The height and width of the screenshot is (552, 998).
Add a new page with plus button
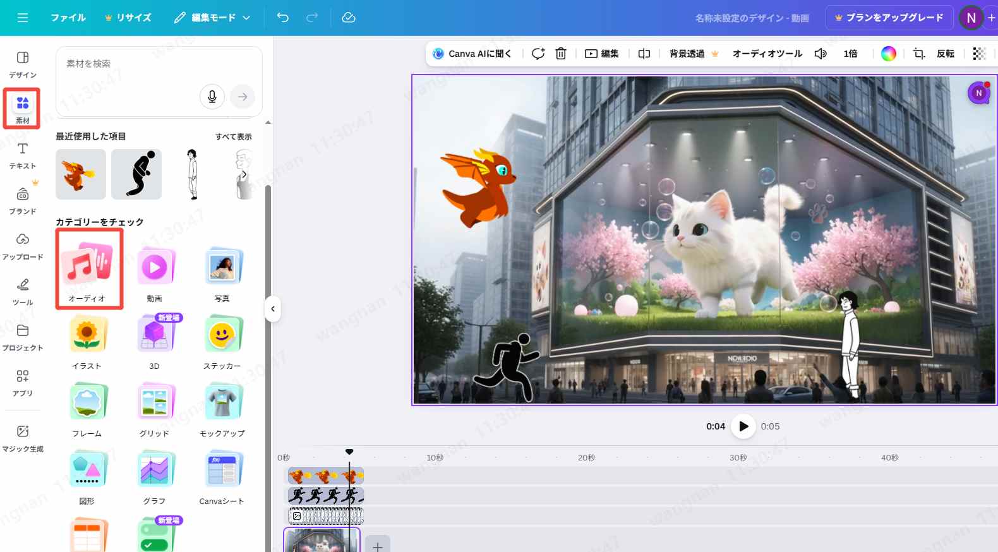coord(378,546)
